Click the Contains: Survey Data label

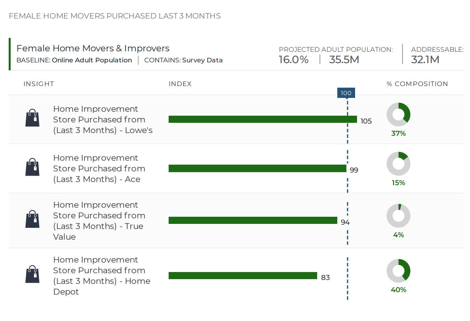point(183,60)
